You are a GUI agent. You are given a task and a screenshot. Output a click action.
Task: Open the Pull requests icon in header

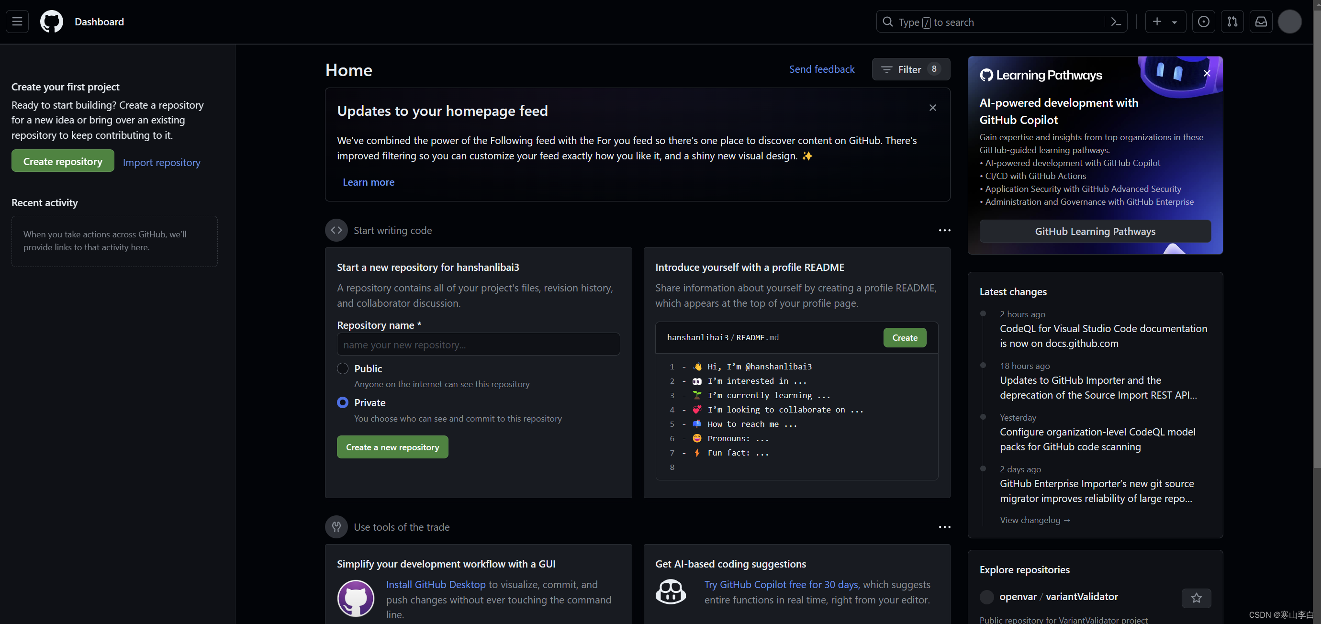click(x=1232, y=22)
